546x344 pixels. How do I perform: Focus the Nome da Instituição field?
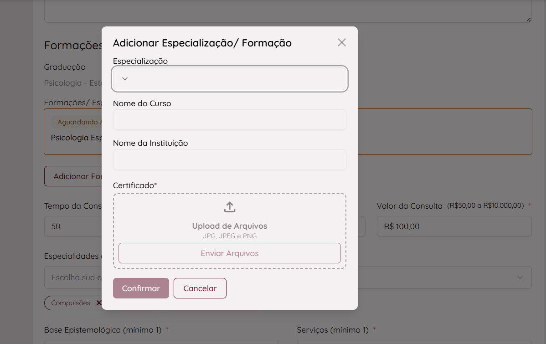(x=229, y=160)
